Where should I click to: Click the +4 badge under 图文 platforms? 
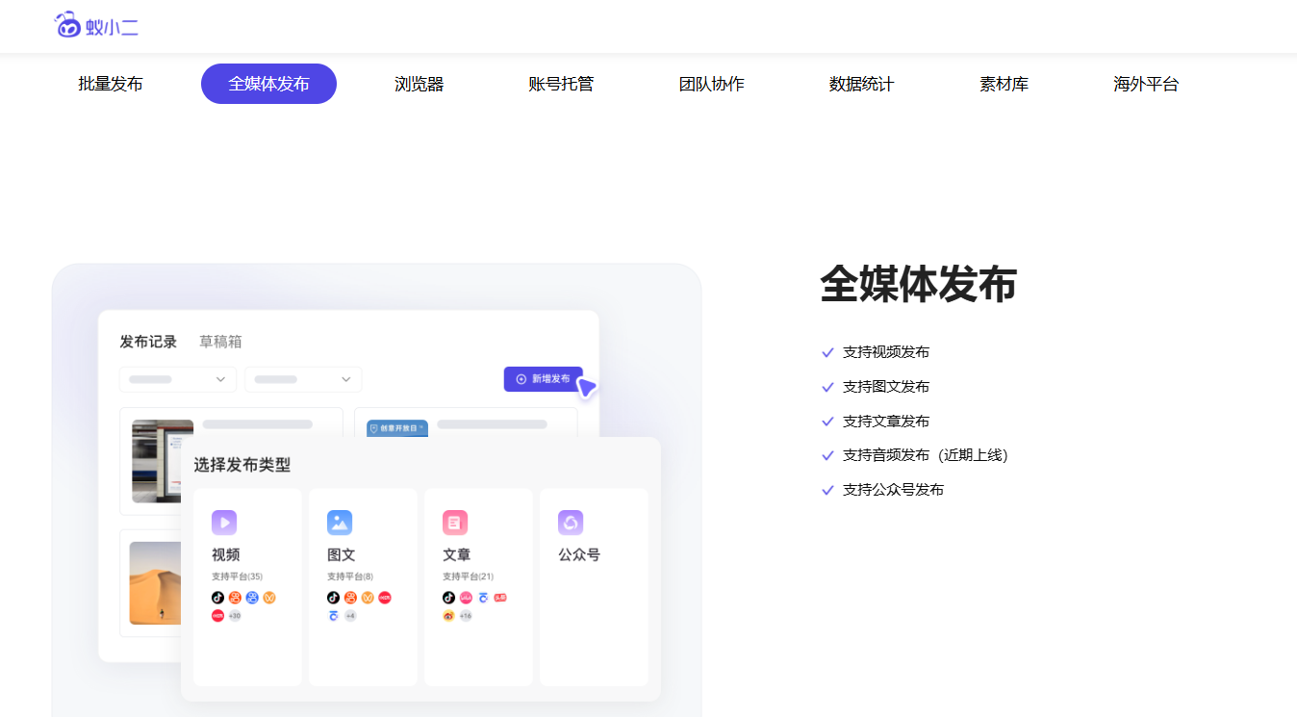pyautogui.click(x=350, y=616)
